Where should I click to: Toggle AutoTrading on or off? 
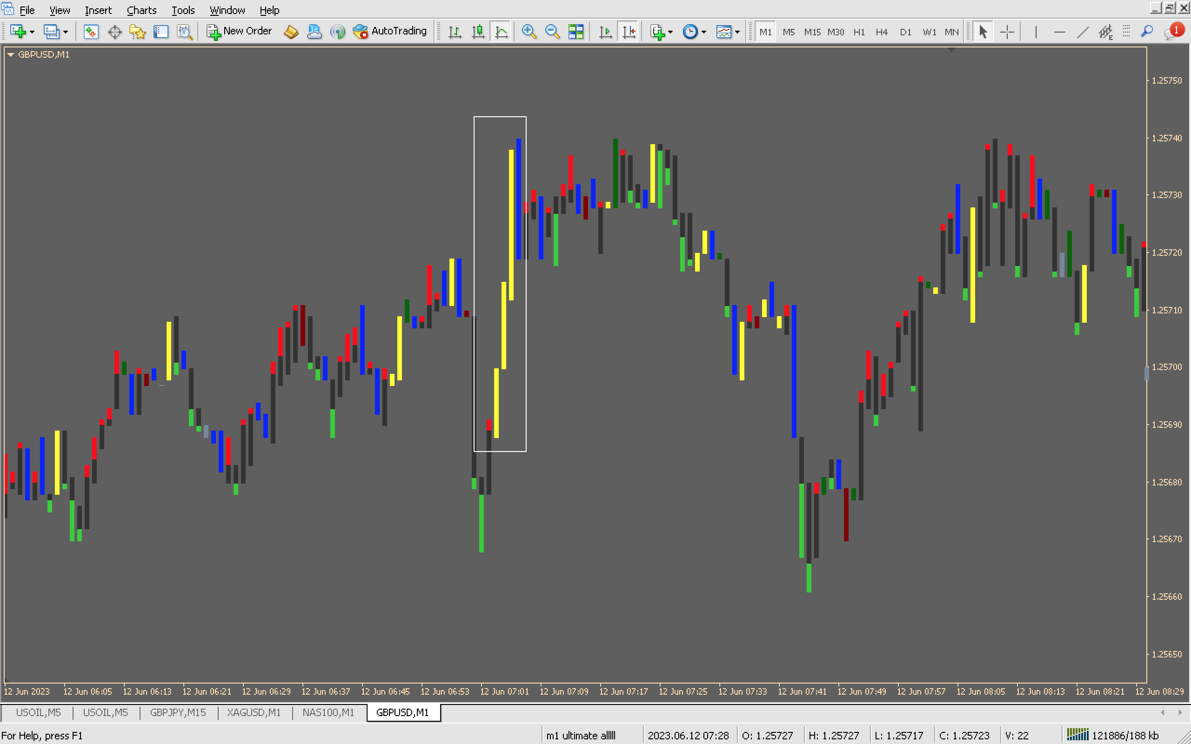[390, 31]
